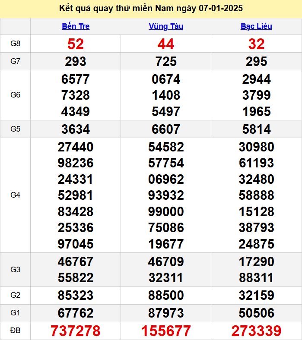The height and width of the screenshot is (340, 302).
Task: Click the red G8 number 52
Action: [x=76, y=44]
